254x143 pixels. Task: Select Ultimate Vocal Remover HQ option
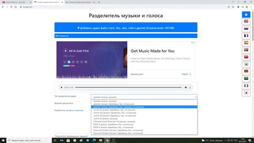click(144, 122)
